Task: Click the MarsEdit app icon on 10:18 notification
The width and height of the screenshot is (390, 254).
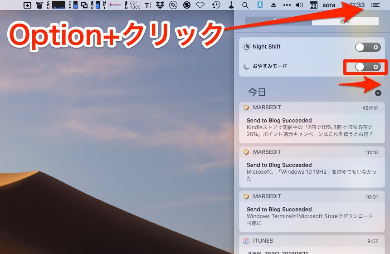Action: (246, 152)
